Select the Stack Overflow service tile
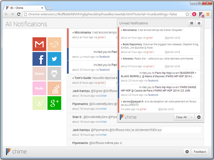Image resolution: width=214 pixels, height=160 pixels. point(54,88)
